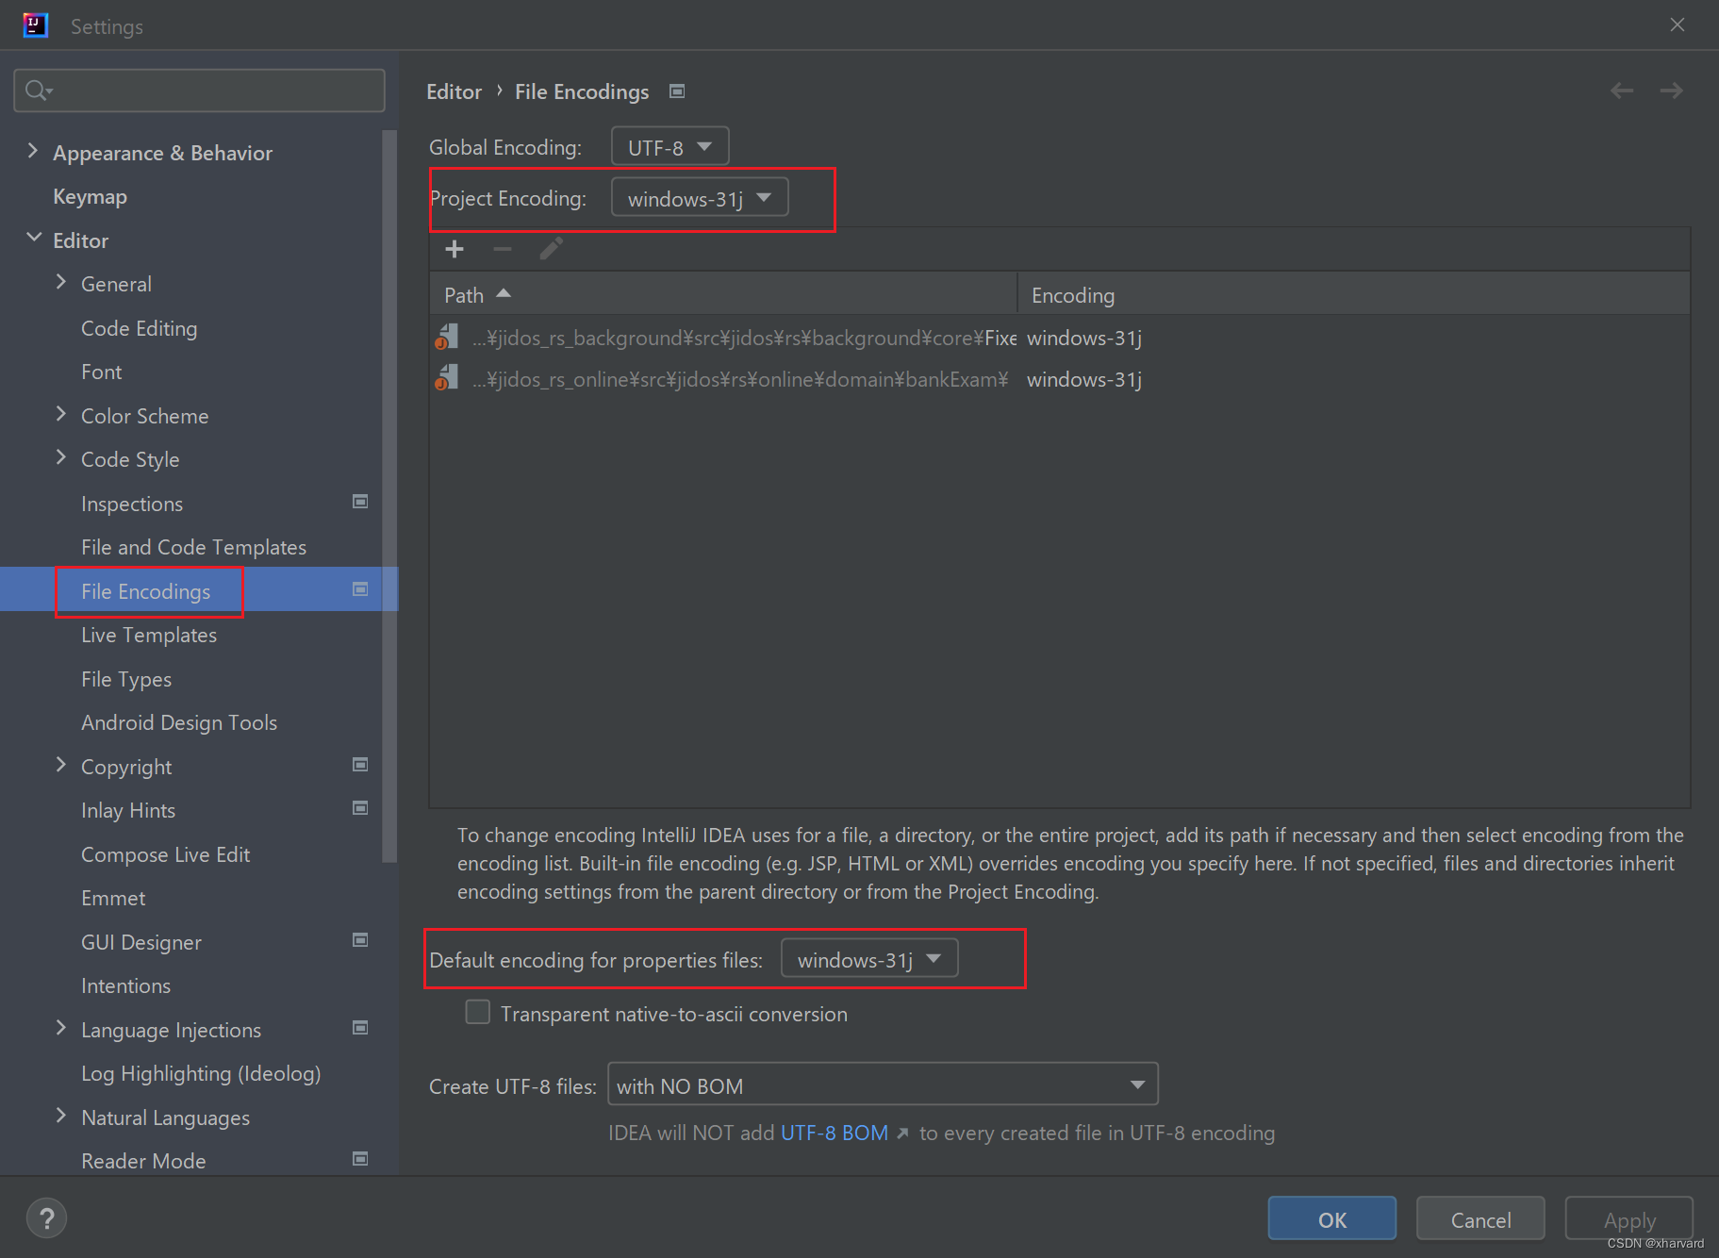
Task: Open the Global Encoding dropdown
Action: 669,146
